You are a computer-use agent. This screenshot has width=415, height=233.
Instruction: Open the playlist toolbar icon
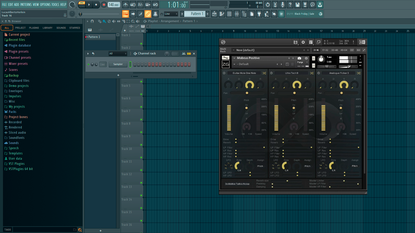[x=214, y=14]
